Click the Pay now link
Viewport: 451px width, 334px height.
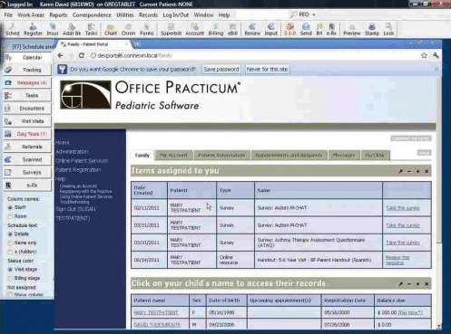click(x=410, y=312)
